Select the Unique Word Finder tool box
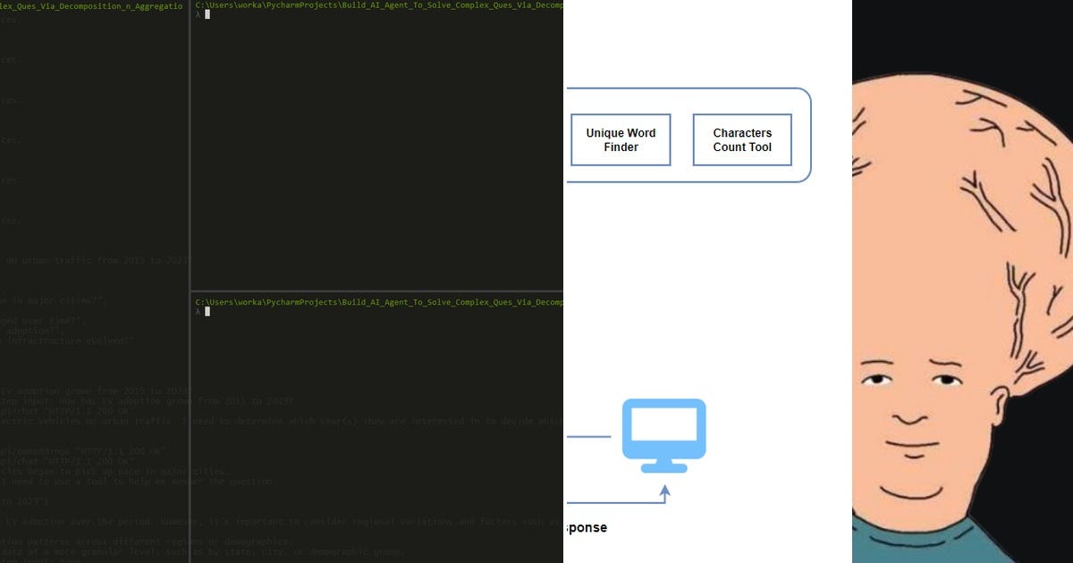The image size is (1073, 563). coord(621,139)
